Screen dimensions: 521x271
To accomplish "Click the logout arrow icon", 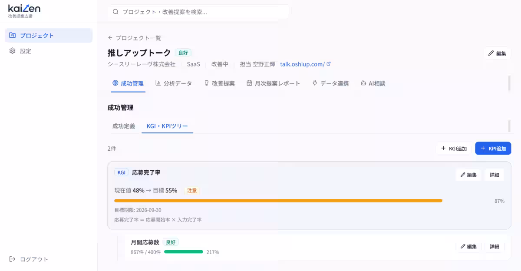I will click(12, 259).
